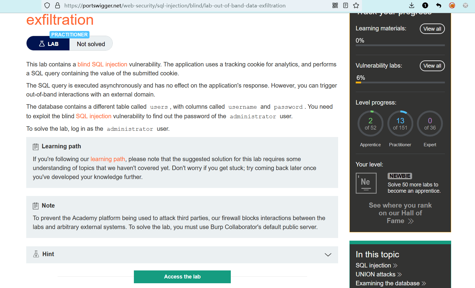
Task: Go to SQL injection topic link
Action: click(376, 265)
